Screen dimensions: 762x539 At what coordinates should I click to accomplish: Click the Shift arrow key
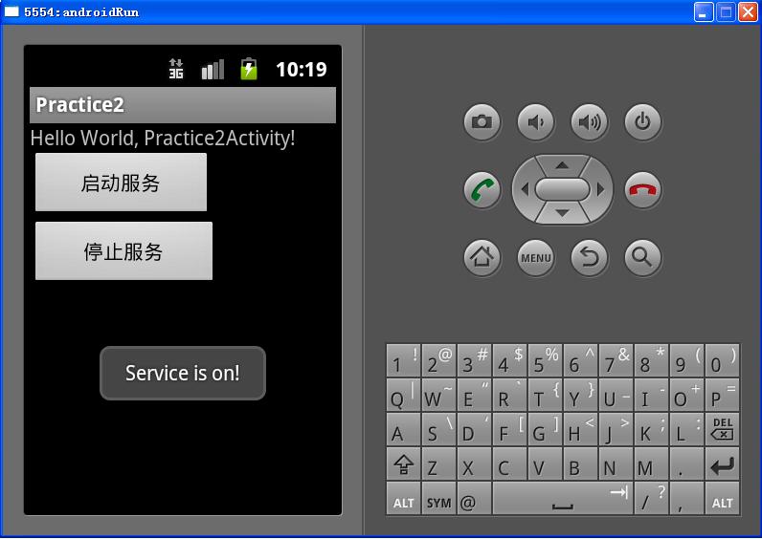click(403, 464)
